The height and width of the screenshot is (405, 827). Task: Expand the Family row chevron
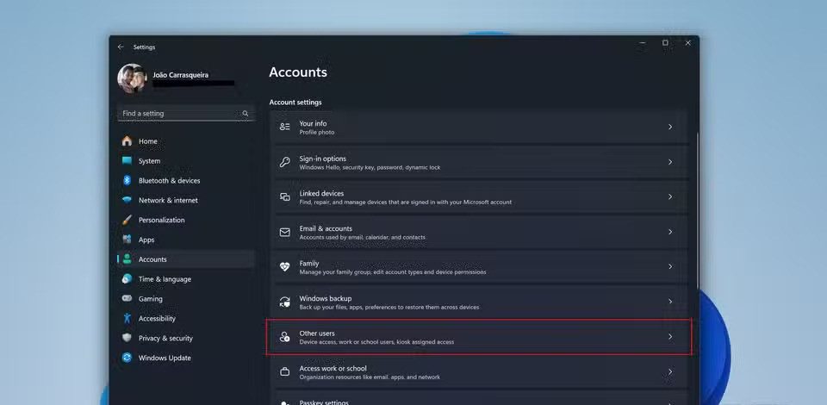coord(670,267)
